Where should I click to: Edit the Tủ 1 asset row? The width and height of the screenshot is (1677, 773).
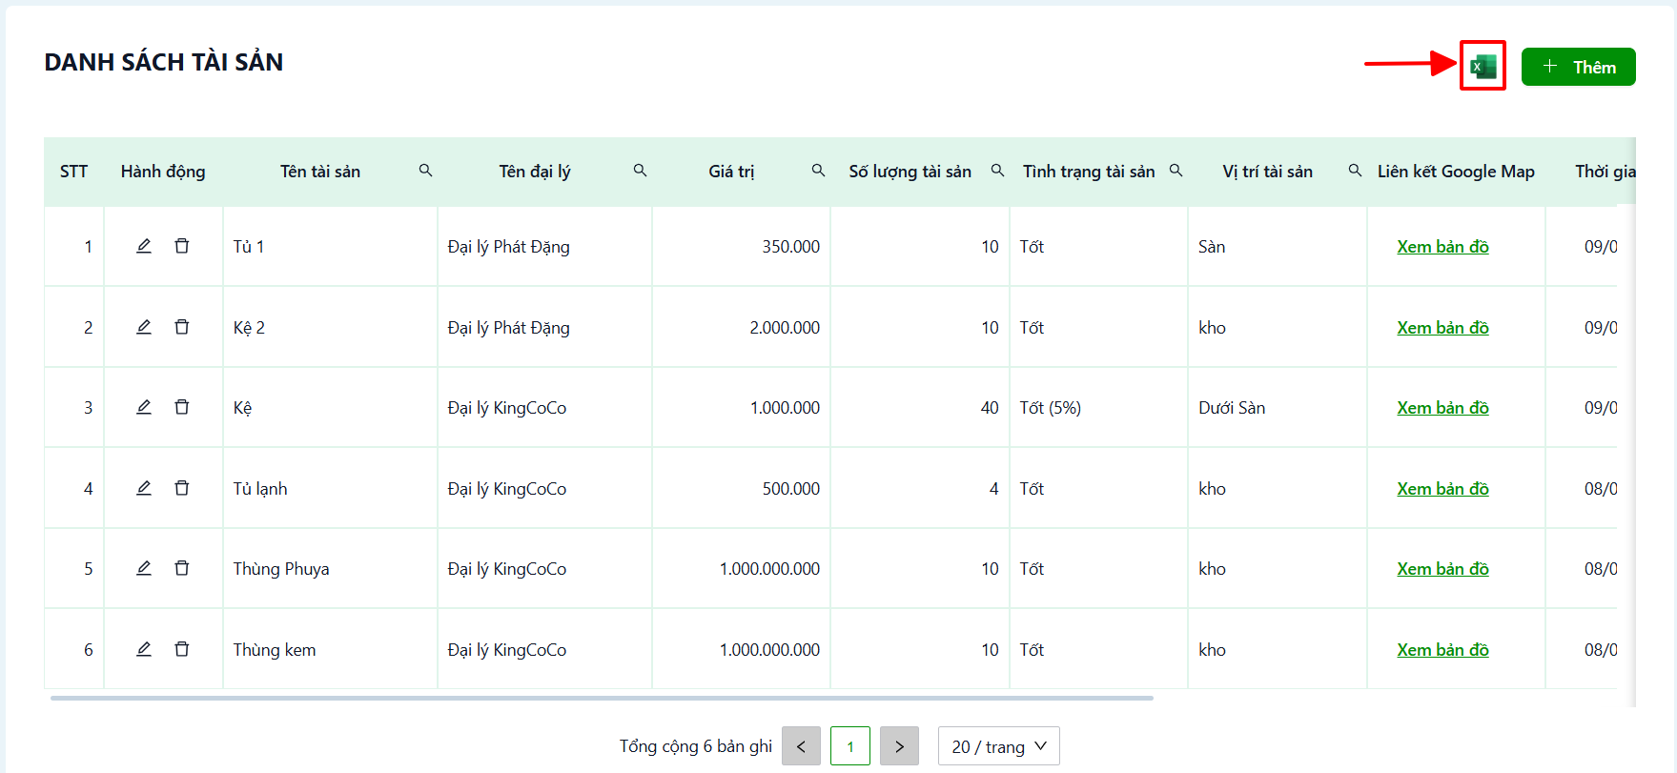pyautogui.click(x=144, y=246)
